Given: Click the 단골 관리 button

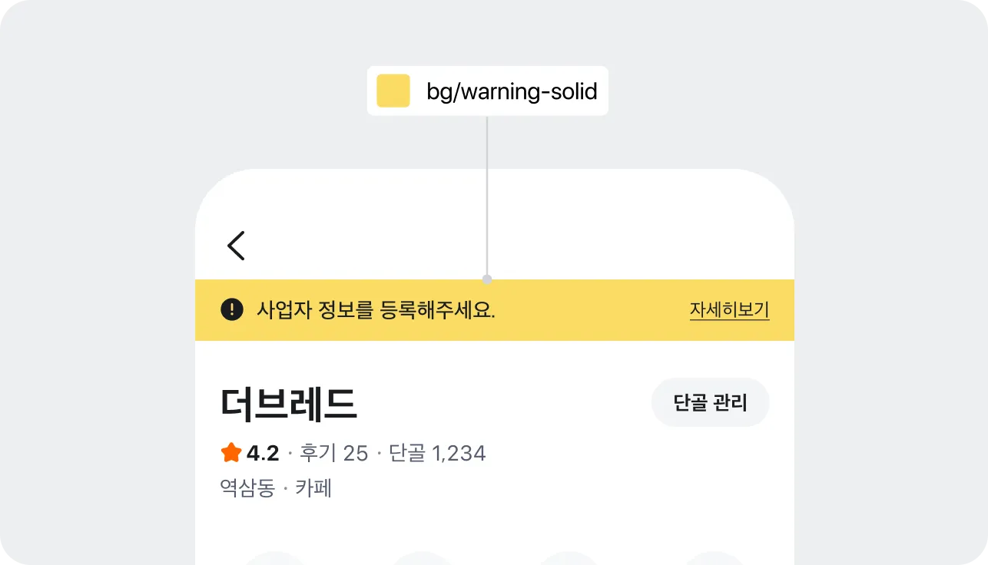Looking at the screenshot, I should pyautogui.click(x=710, y=401).
